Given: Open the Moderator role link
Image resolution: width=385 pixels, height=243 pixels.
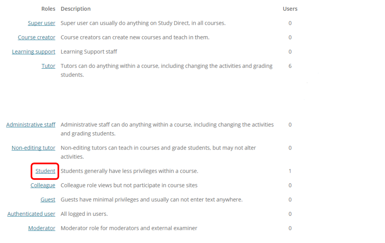Looking at the screenshot, I should (42, 228).
